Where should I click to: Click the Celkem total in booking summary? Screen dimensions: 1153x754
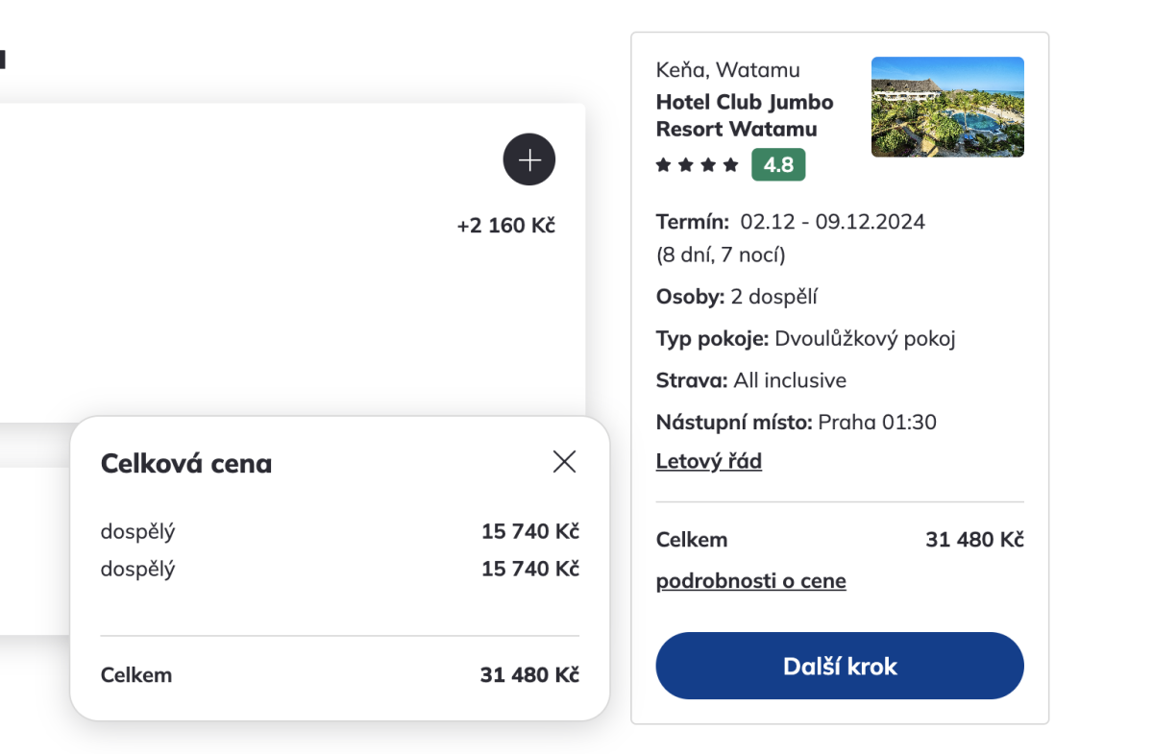point(839,540)
